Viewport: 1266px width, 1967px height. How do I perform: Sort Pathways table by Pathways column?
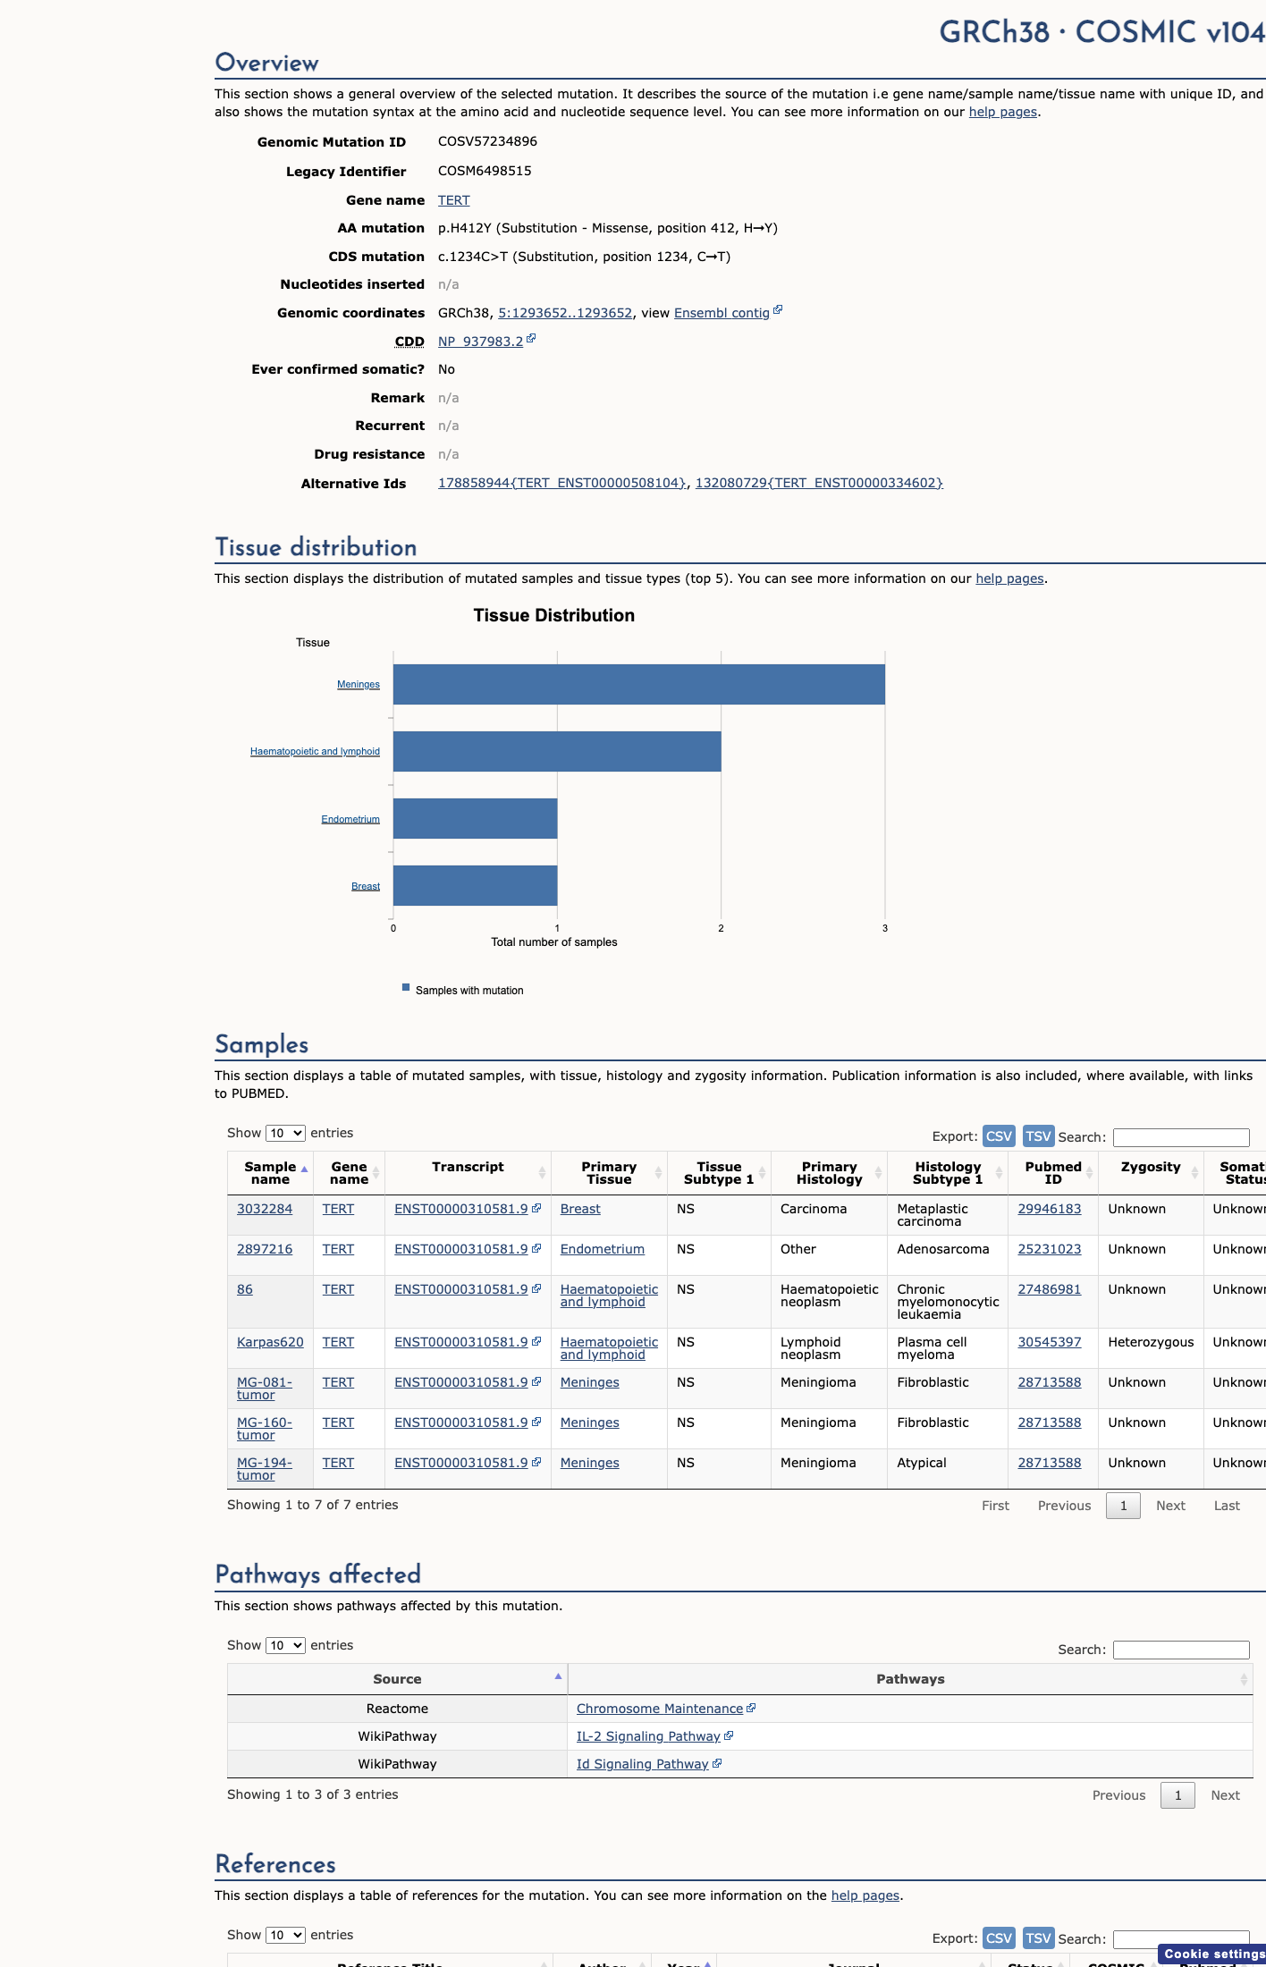[x=910, y=1679]
